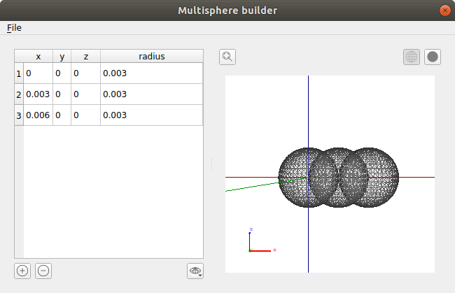Select z cell in row 1
This screenshot has height=293, width=455.
coord(85,73)
